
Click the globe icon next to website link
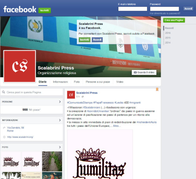pos(4,137)
